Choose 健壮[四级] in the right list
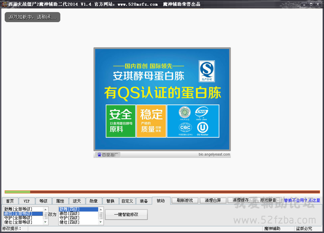This screenshot has height=233, width=324. [x=70, y=222]
